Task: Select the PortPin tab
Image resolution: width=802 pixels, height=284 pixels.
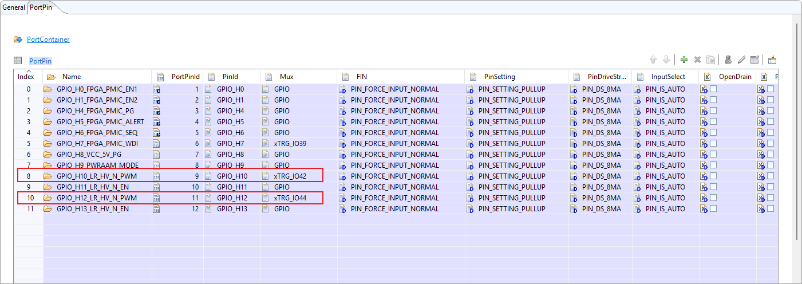Action: tap(41, 7)
